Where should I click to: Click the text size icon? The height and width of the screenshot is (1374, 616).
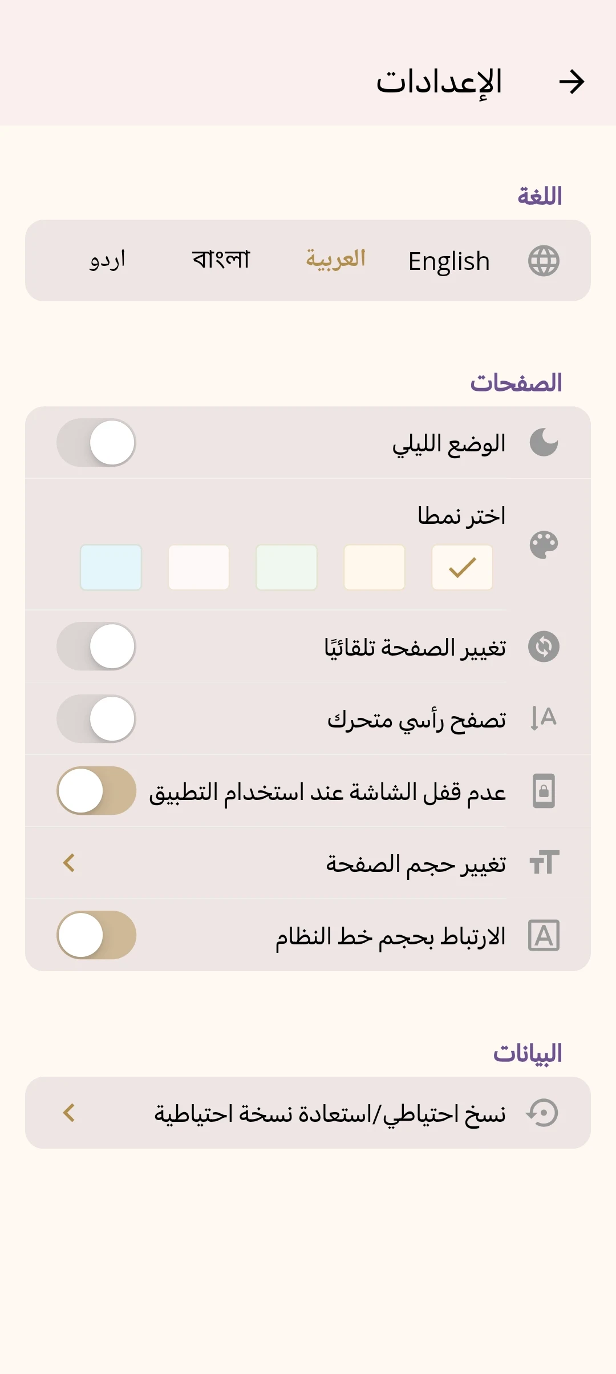(x=544, y=863)
